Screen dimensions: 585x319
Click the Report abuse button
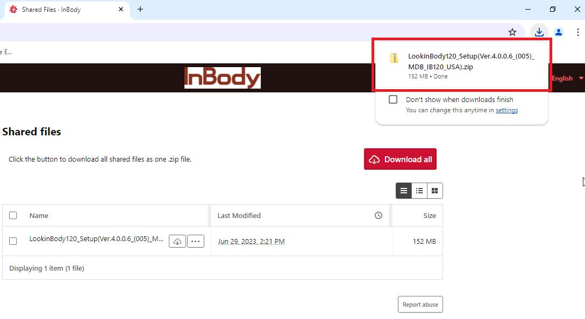(x=420, y=305)
